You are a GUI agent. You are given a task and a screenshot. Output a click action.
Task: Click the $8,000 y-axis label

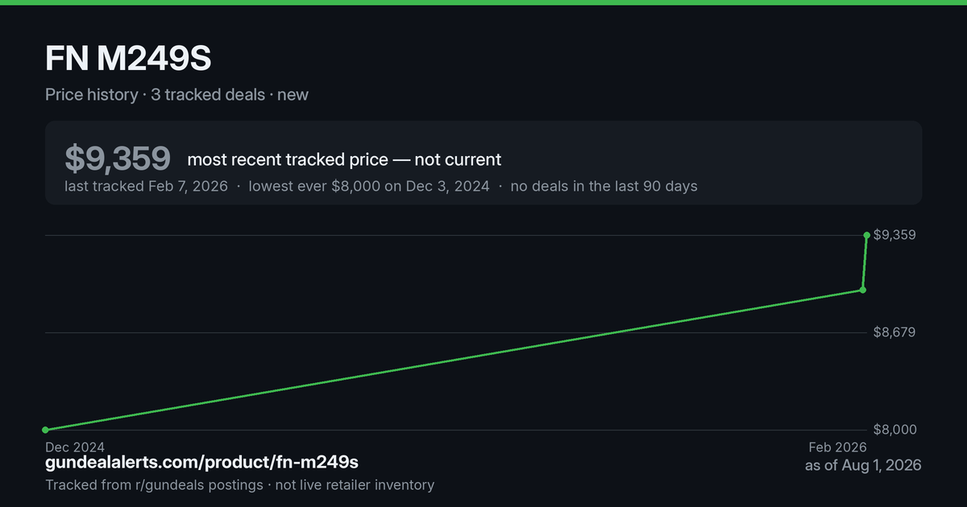pyautogui.click(x=894, y=430)
